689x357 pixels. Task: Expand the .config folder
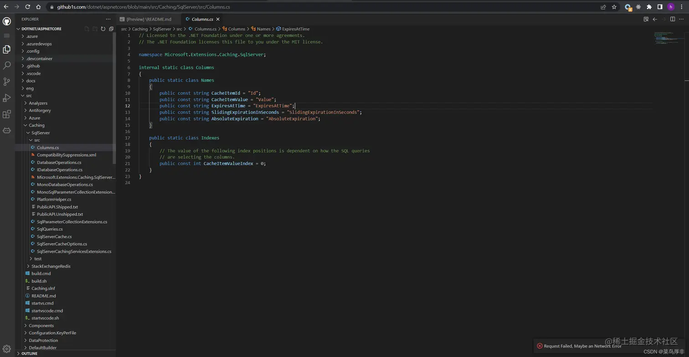pos(32,51)
